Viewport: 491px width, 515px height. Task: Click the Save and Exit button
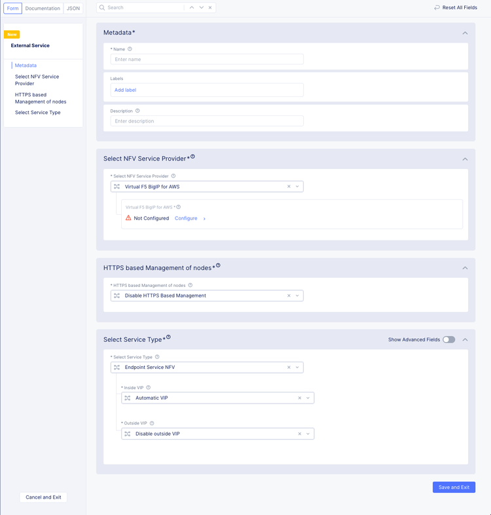454,487
